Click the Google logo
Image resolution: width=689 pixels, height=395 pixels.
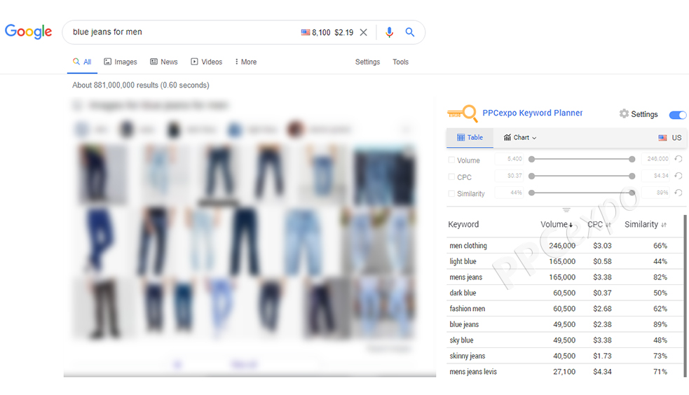pos(28,32)
